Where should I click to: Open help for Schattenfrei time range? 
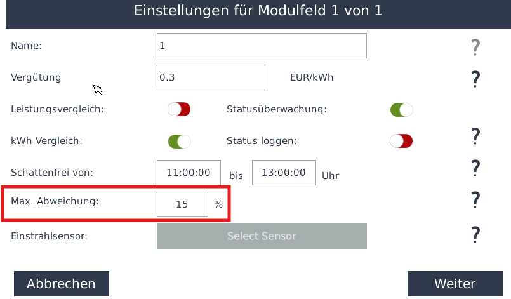(474, 168)
